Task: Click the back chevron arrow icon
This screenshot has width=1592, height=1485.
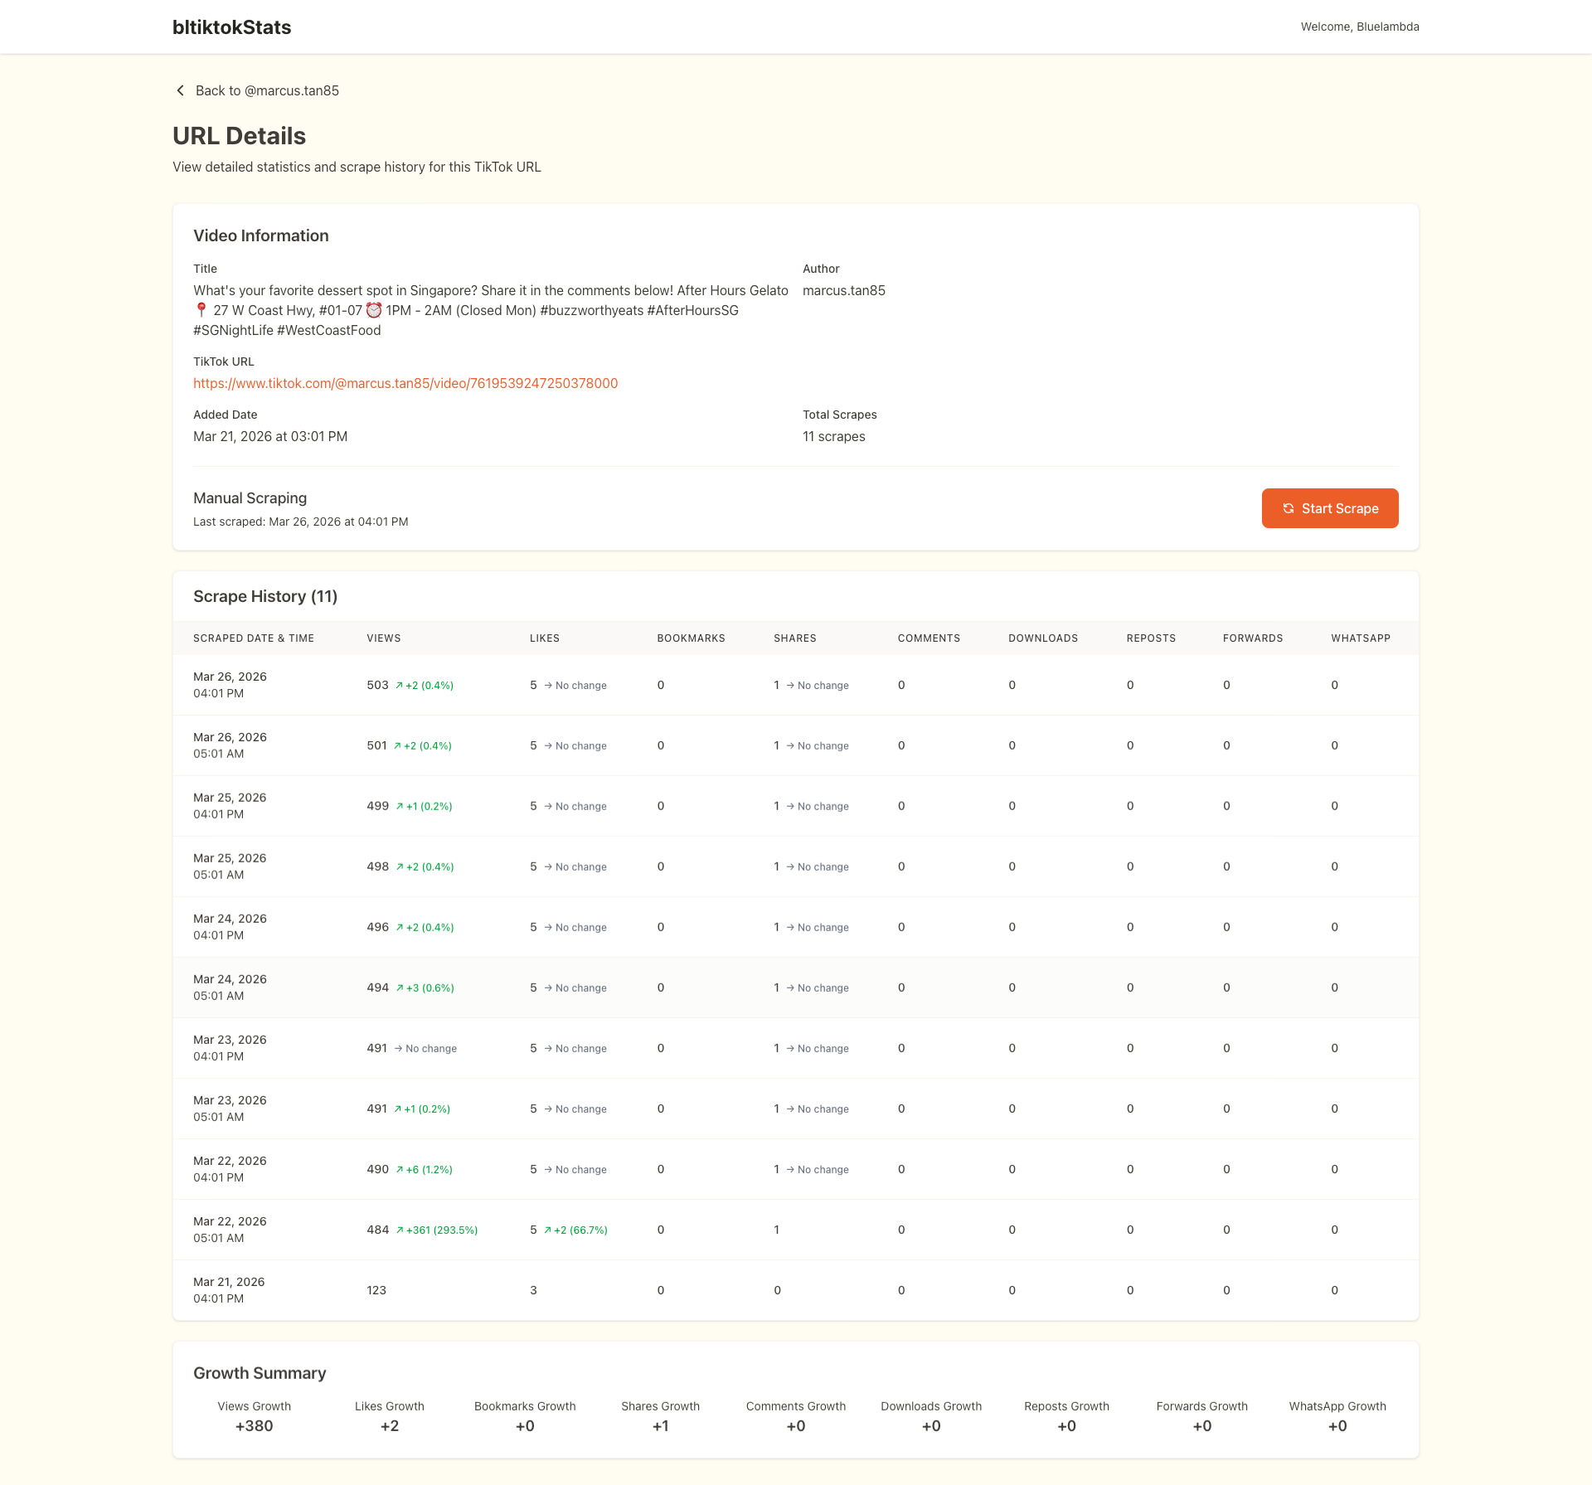Action: (x=180, y=90)
